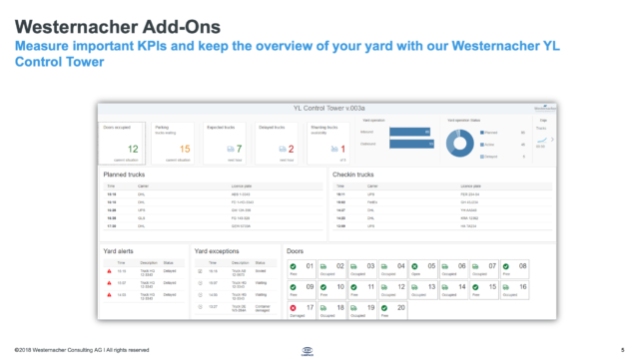Viewport: 639px width, 359px height.
Task: Click the truck icon on door 04
Action: coord(384,266)
